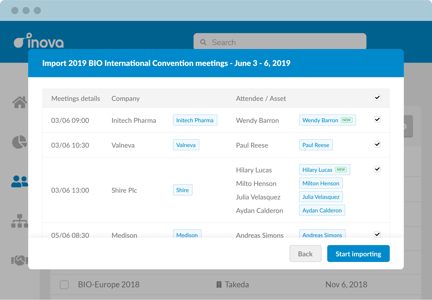The height and width of the screenshot is (300, 432).
Task: Uncheck the Medison meeting checkbox
Action: 377,234
